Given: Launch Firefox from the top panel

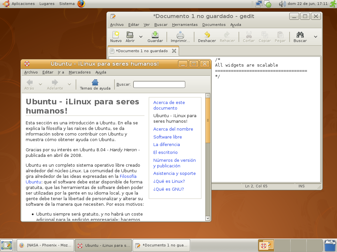Looking at the screenshot, I should (x=81, y=4).
